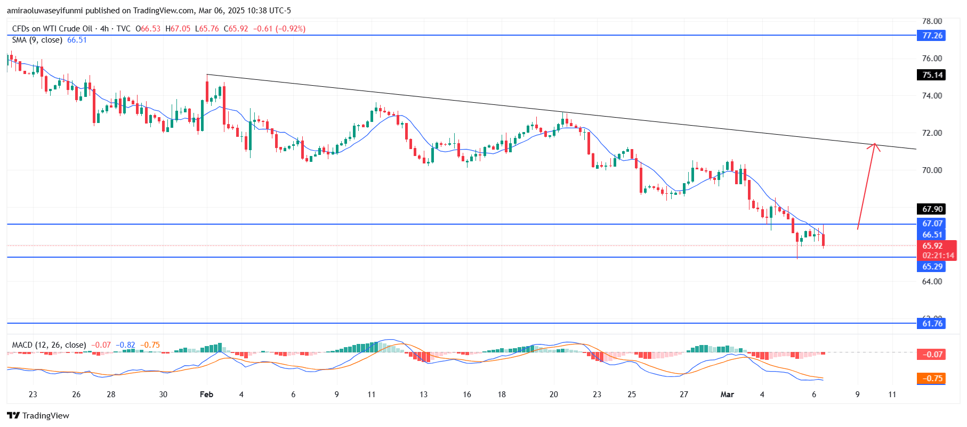Viewport: 967px width, 427px height.
Task: Click the TradingView logo icon
Action: (x=13, y=416)
